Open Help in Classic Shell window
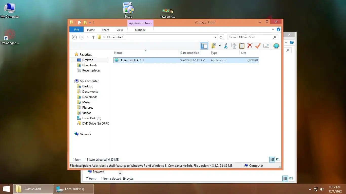 tap(279, 29)
